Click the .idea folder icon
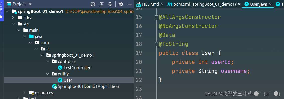The height and width of the screenshot is (99, 284). pos(20,18)
